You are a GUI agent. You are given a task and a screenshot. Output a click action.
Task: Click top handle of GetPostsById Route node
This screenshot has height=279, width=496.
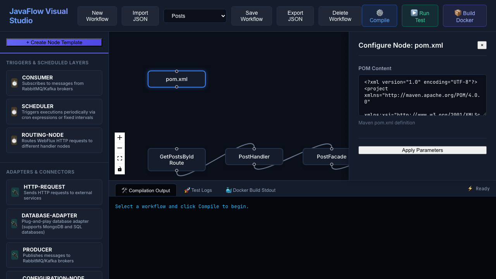(177, 149)
